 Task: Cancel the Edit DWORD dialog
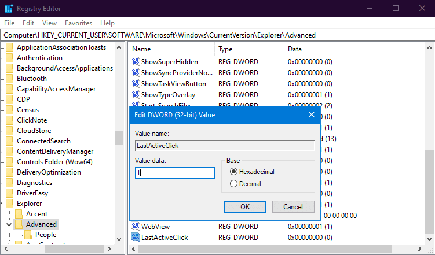click(293, 207)
